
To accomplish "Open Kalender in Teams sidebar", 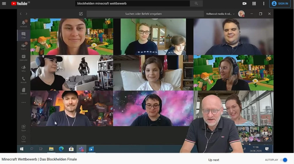I will (x=24, y=58).
